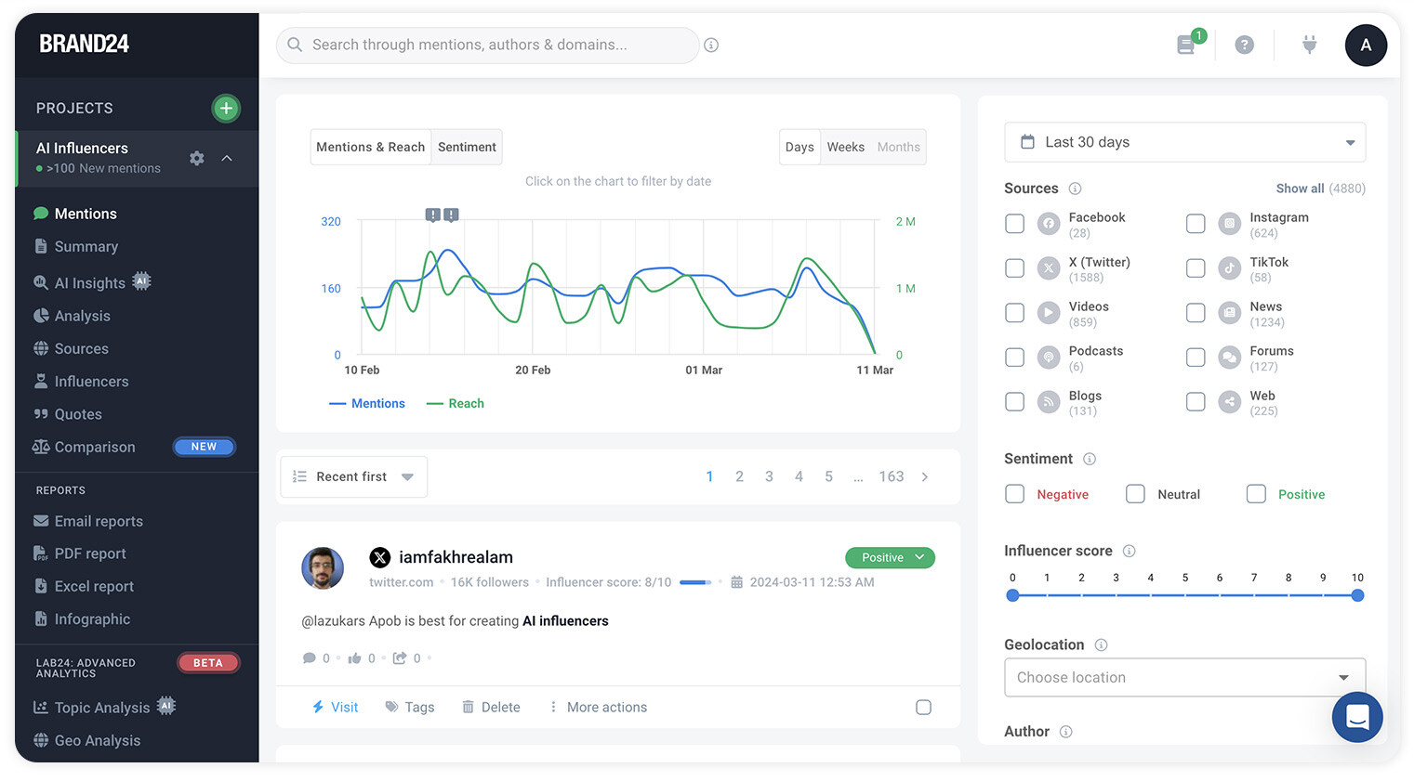1414x781 pixels.
Task: Tick the TikTok source checkbox
Action: [1196, 268]
